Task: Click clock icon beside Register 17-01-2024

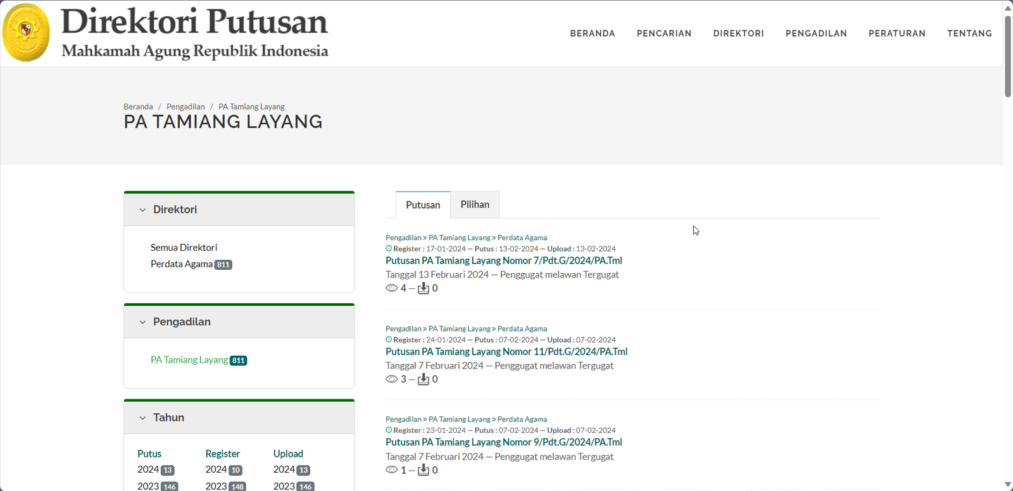Action: (389, 248)
